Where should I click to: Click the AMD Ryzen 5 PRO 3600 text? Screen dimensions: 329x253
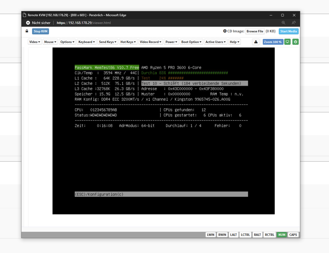click(x=171, y=67)
